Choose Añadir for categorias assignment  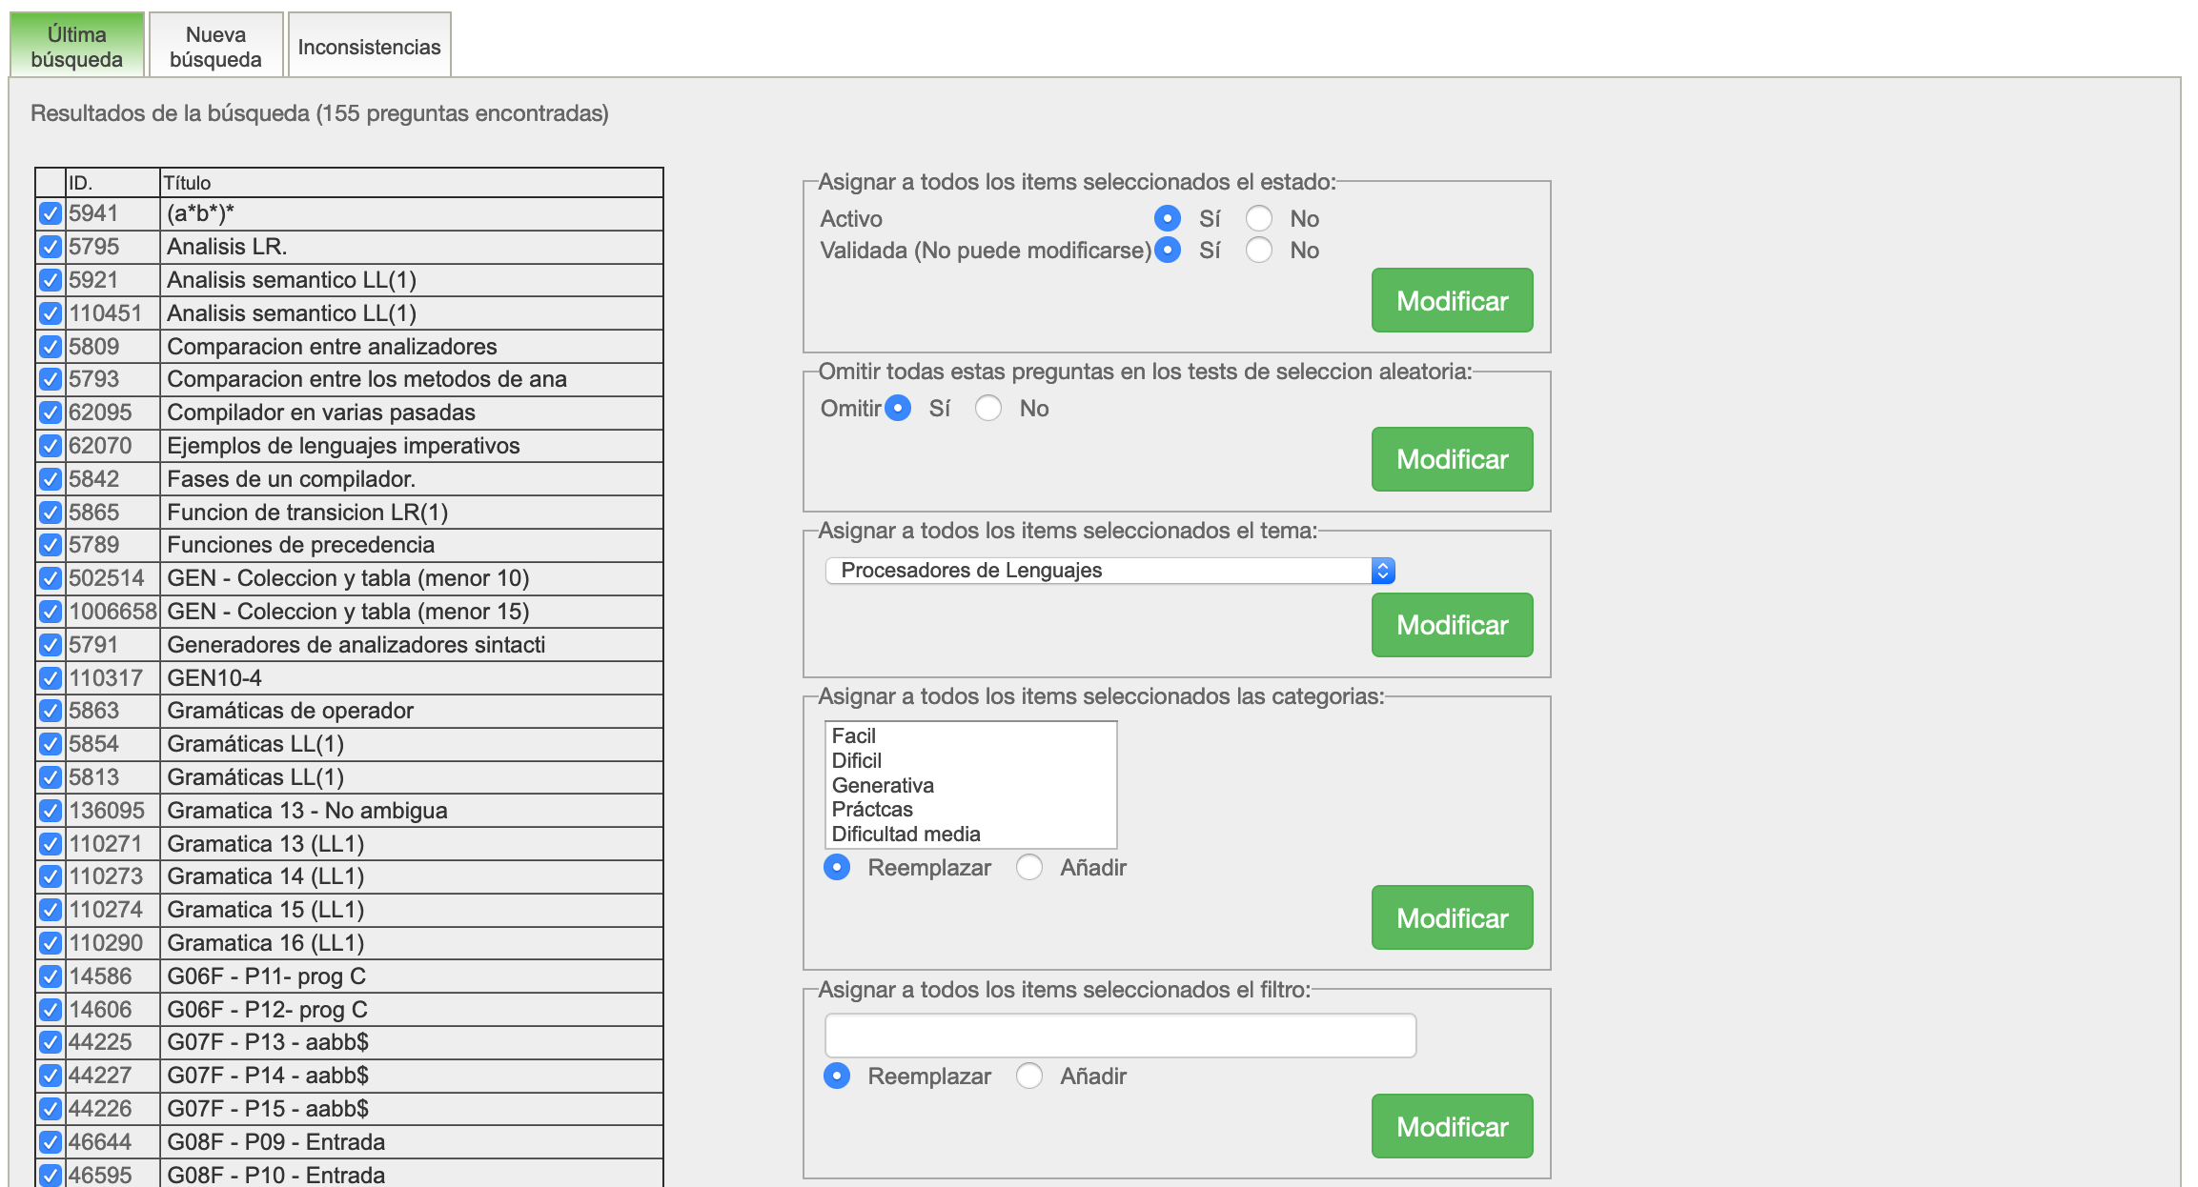click(1028, 868)
